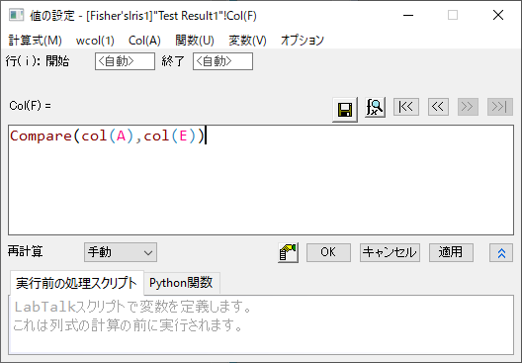
Task: Go to previous column with << button
Action: point(438,107)
